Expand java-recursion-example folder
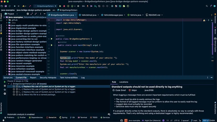This screenshot has height=122, width=217. point(7,66)
